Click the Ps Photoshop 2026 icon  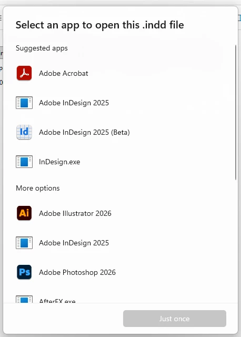(24, 272)
